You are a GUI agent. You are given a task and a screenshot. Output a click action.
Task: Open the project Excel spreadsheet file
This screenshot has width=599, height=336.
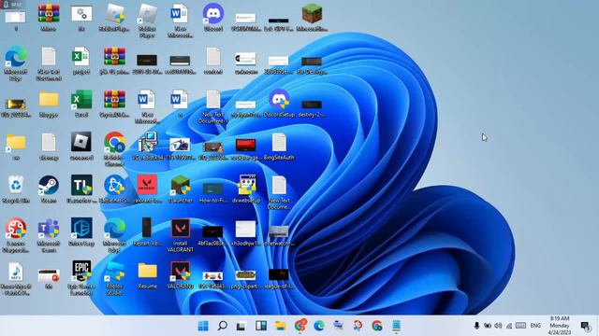pos(80,57)
